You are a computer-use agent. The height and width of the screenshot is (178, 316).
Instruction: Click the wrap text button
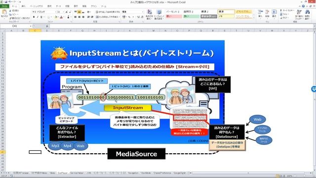click(x=108, y=12)
